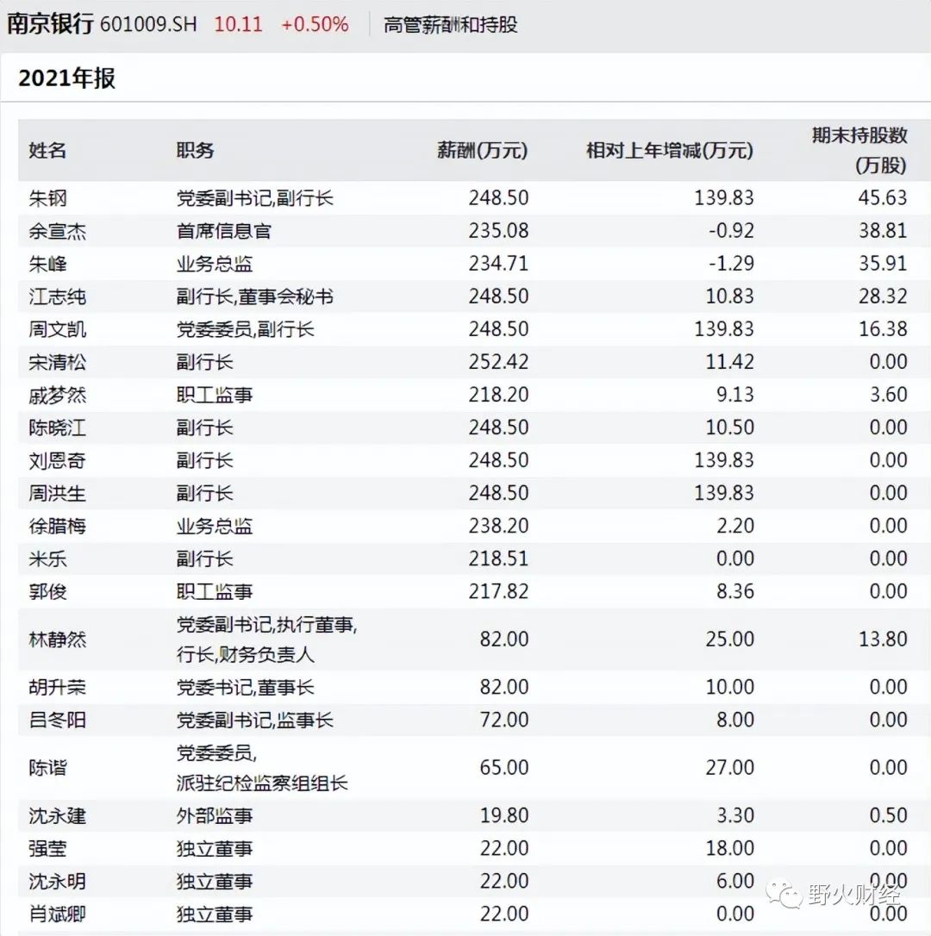
Task: Click the 高管薪酬和持股 tab title
Action: coord(450,25)
